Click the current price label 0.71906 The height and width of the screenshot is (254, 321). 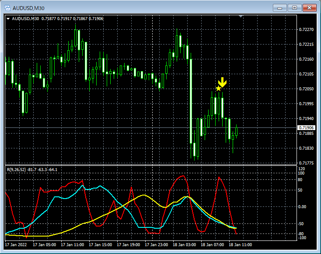pos(306,128)
